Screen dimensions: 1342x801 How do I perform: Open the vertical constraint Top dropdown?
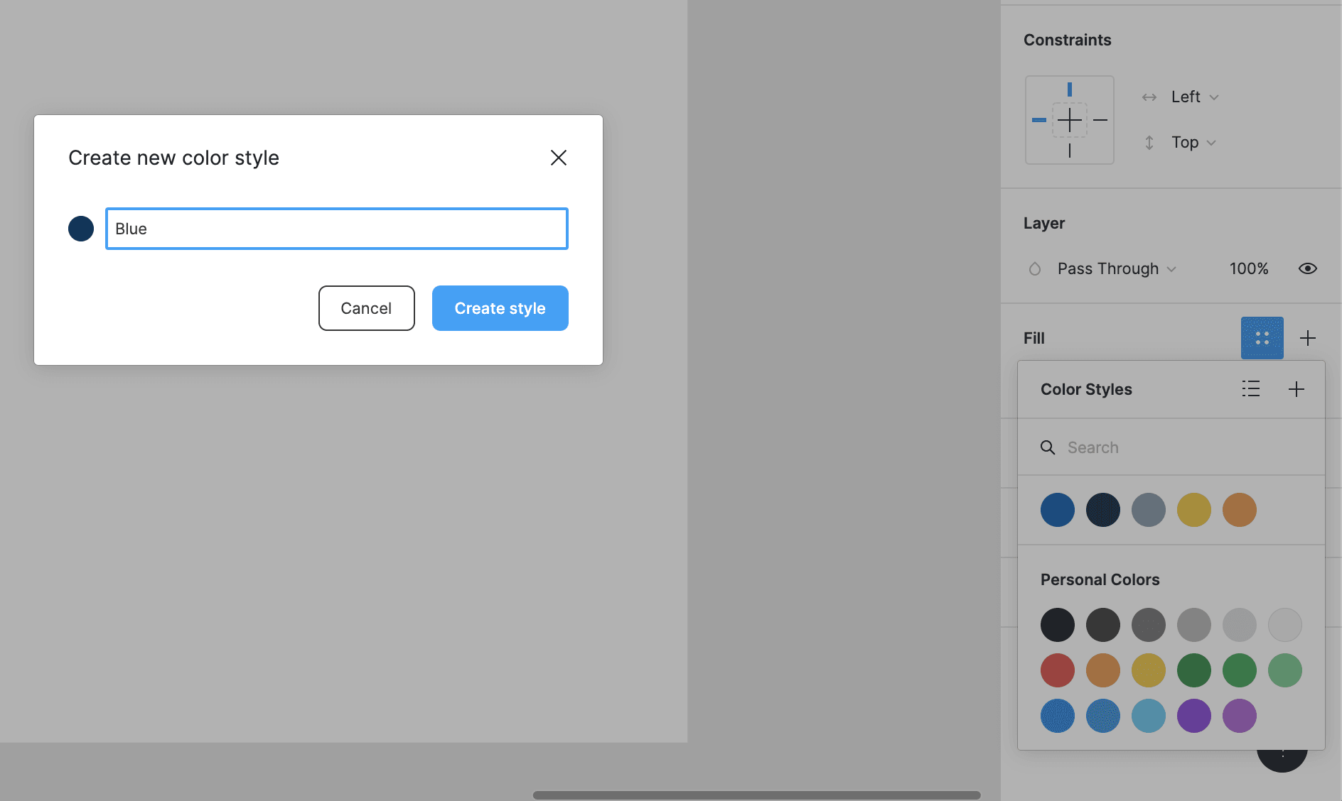click(x=1193, y=143)
